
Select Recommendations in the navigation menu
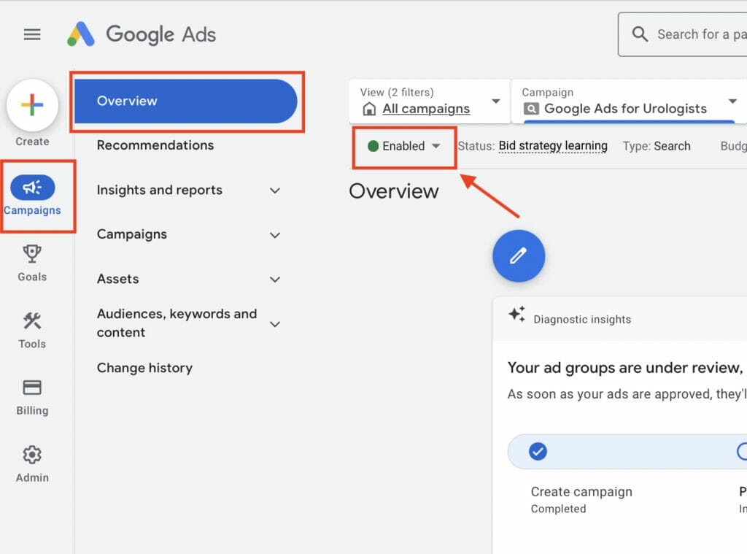[155, 145]
